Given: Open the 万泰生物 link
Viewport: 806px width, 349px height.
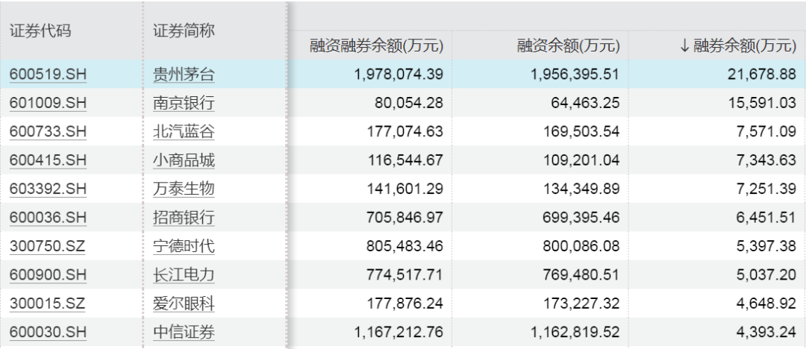Looking at the screenshot, I should (x=184, y=189).
